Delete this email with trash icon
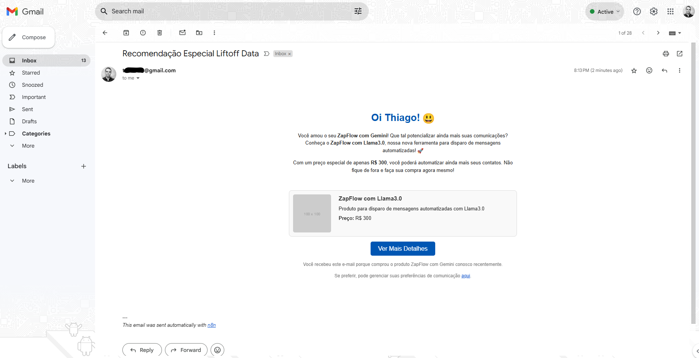The image size is (699, 358). point(160,33)
